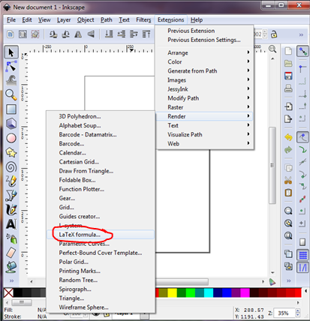Click Print document icon
The width and height of the screenshot is (310, 321).
(288, 88)
